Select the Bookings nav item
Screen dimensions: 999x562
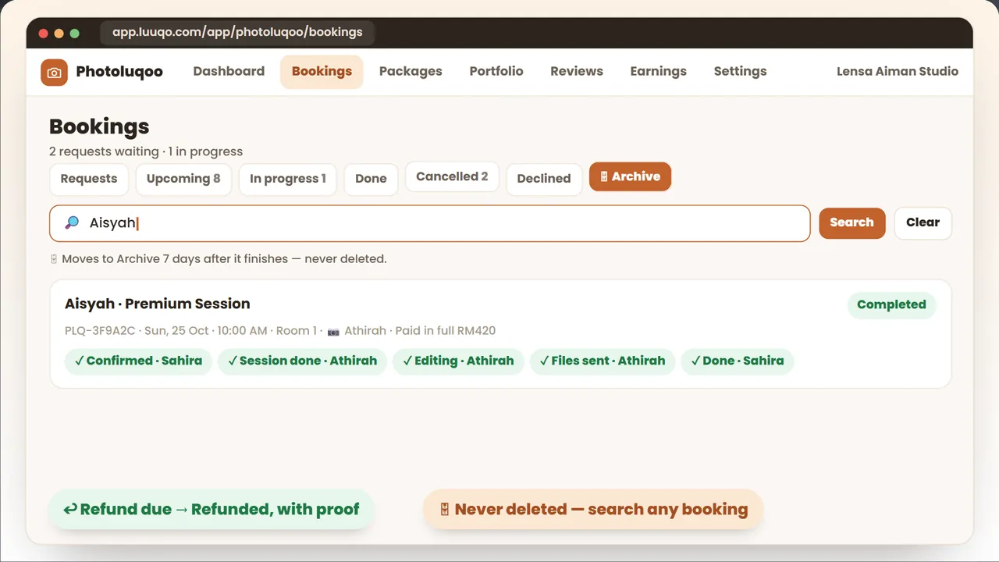pos(322,71)
